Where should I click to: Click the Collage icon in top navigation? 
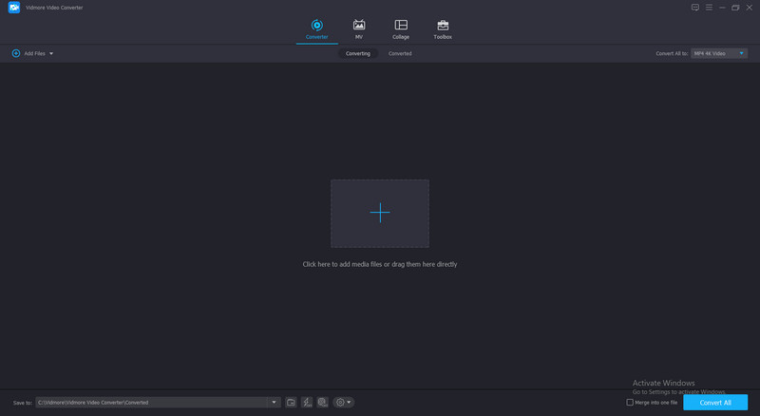coord(401,28)
